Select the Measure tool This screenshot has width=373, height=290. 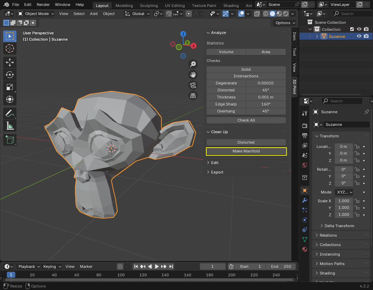10,126
